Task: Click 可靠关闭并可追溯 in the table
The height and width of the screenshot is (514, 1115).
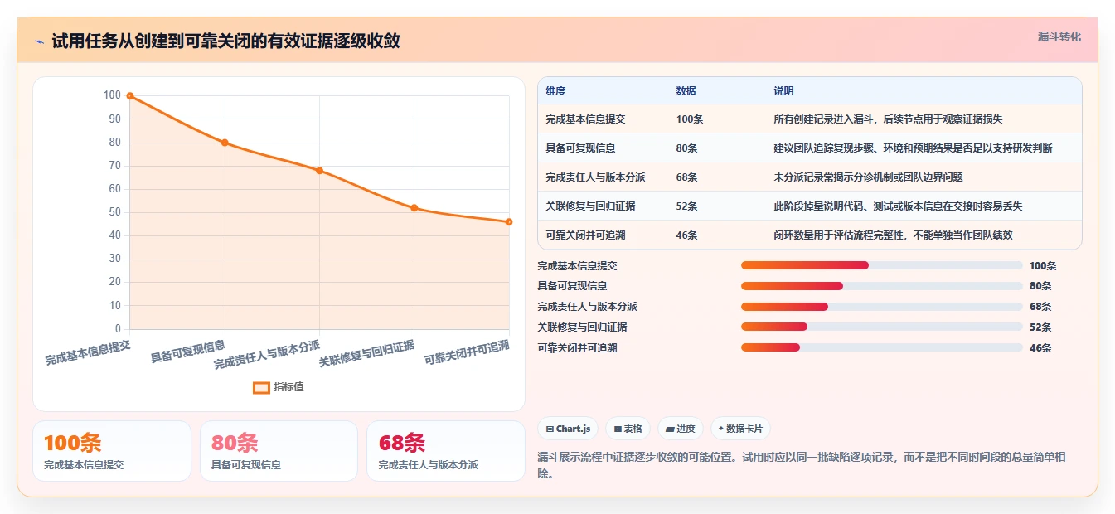Action: (x=585, y=235)
